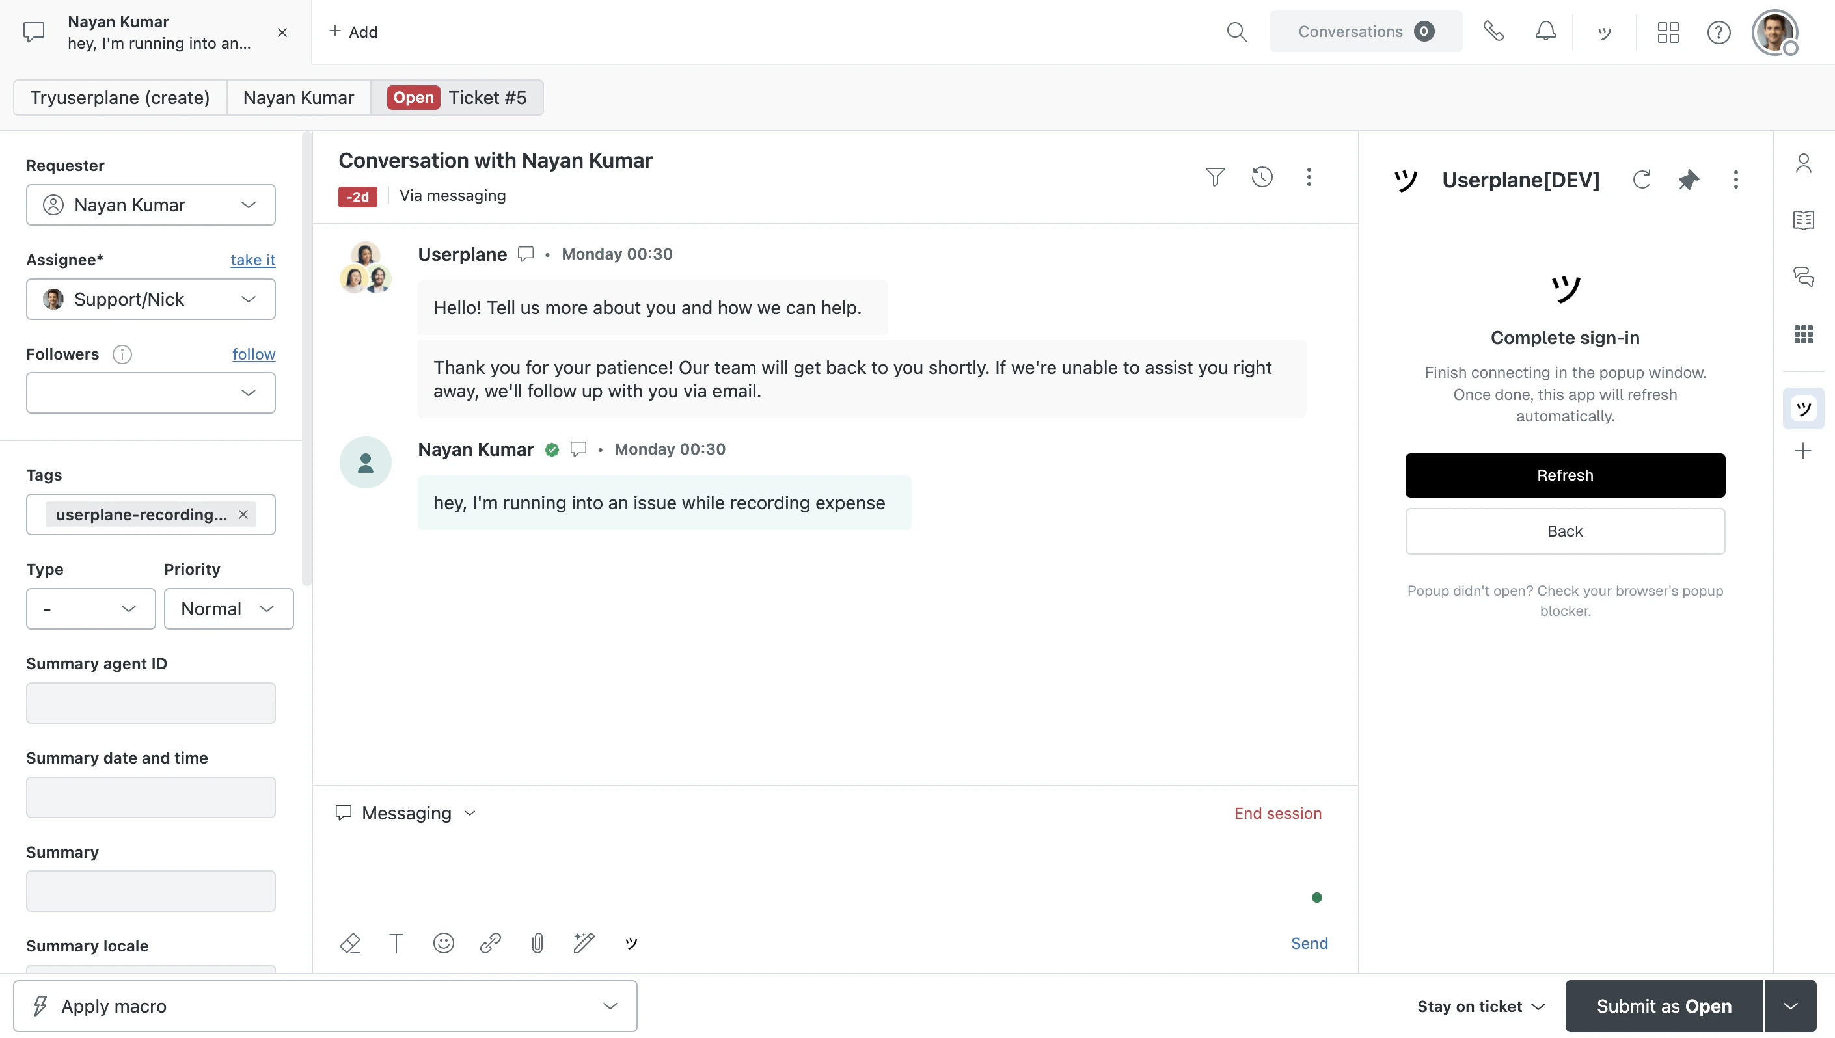The height and width of the screenshot is (1038, 1835).
Task: Click the Summary agent ID field
Action: click(150, 703)
